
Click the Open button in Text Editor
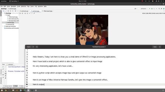point(29,47)
